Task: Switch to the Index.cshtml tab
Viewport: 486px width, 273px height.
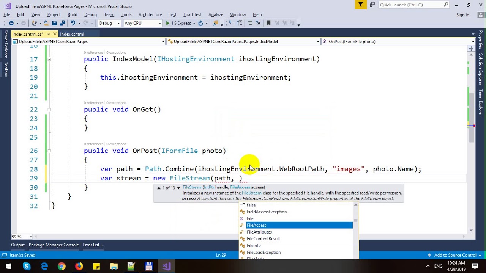Action: pos(72,34)
